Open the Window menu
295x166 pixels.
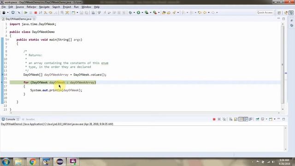coord(86,7)
